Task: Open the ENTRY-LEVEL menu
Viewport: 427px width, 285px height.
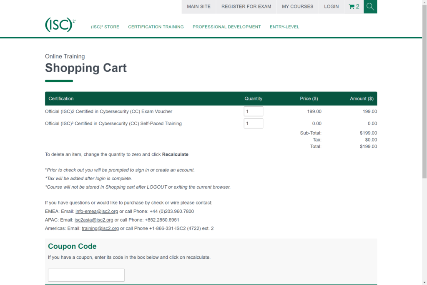Action: pos(284,27)
